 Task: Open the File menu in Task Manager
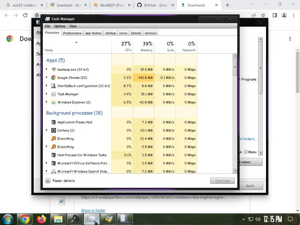tap(47, 26)
